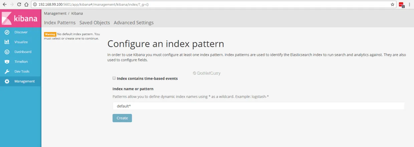
Task: Click the browser back arrow
Action: coord(4,5)
